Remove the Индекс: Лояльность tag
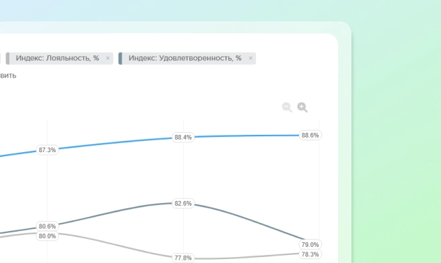This screenshot has height=263, width=441. 108,58
